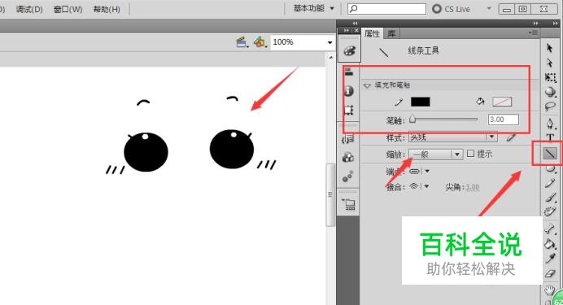Select the Lasso tool

click(x=550, y=107)
